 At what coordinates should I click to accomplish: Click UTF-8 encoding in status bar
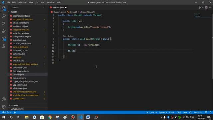[172, 113]
